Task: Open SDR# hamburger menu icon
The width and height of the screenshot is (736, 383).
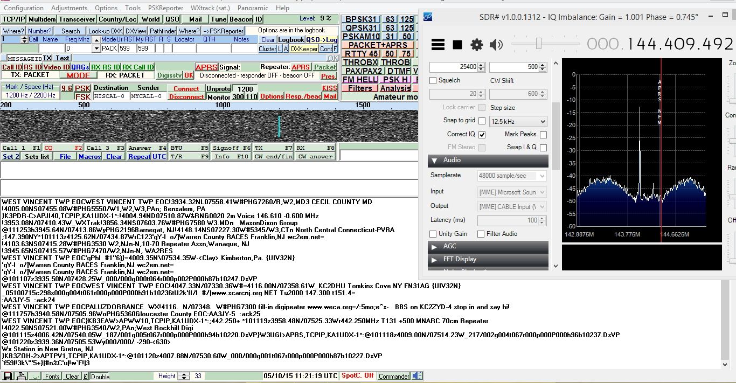Action: 438,45
